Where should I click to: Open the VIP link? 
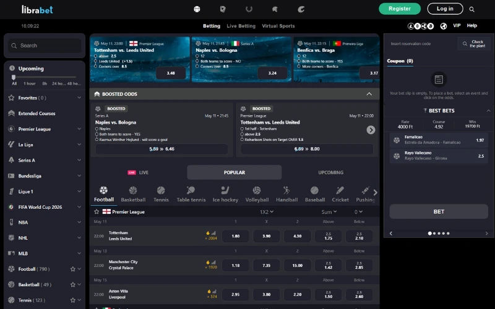(457, 25)
